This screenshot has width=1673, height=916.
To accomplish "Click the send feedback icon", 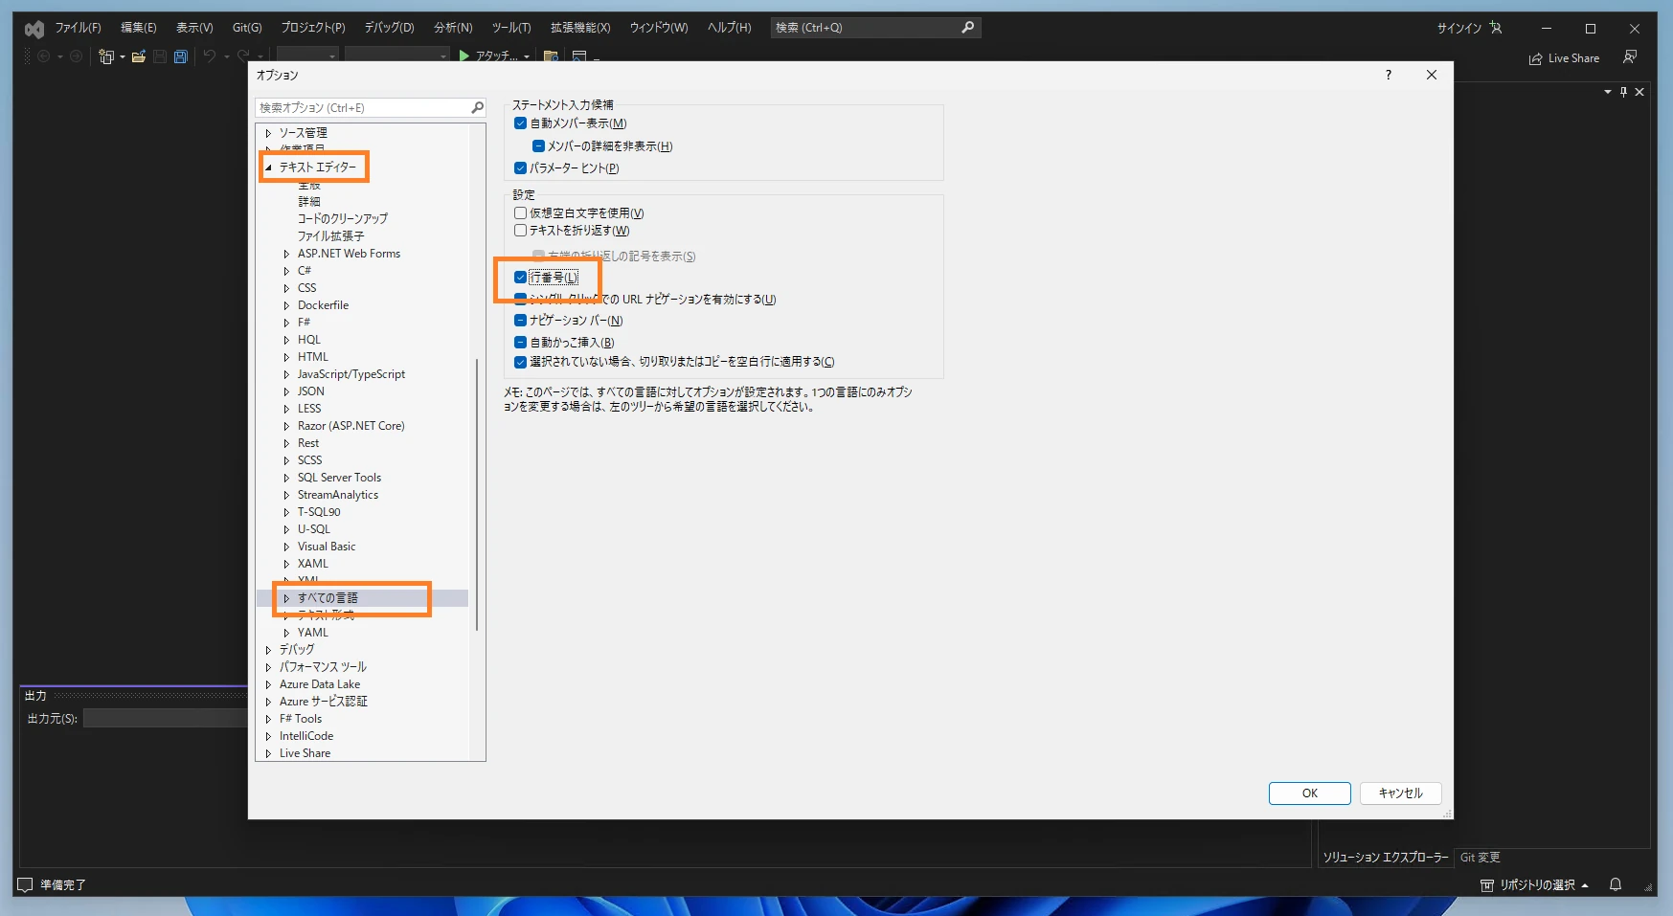I will point(1630,57).
